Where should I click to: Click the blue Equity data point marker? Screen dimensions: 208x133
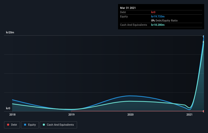coord(204,36)
